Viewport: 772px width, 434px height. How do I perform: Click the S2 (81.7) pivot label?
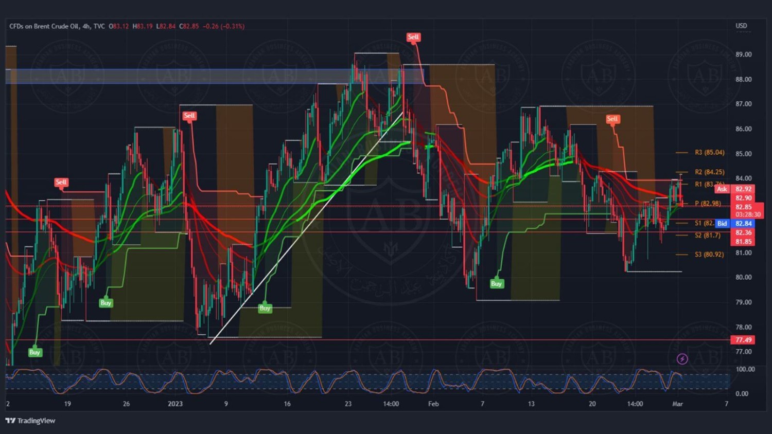(x=707, y=235)
